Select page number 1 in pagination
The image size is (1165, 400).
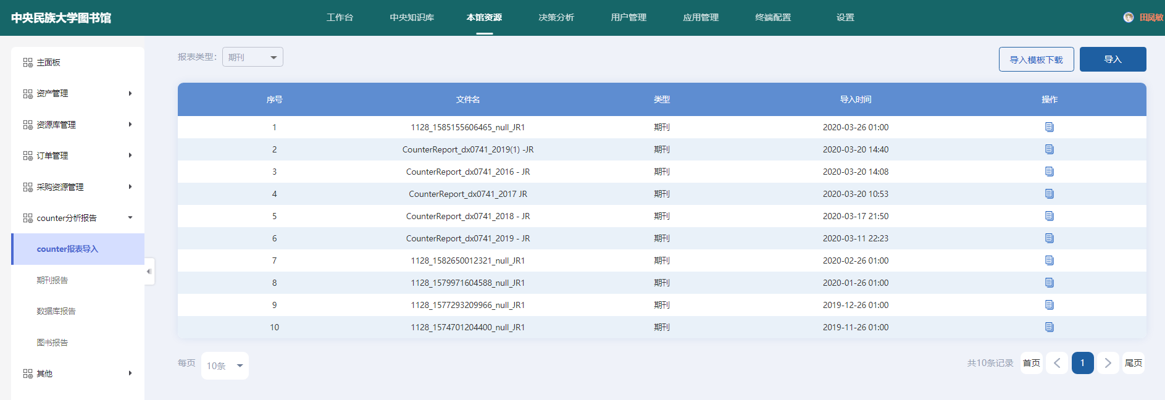(1082, 363)
